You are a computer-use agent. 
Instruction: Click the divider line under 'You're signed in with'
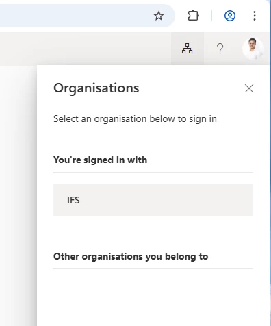coord(153,172)
